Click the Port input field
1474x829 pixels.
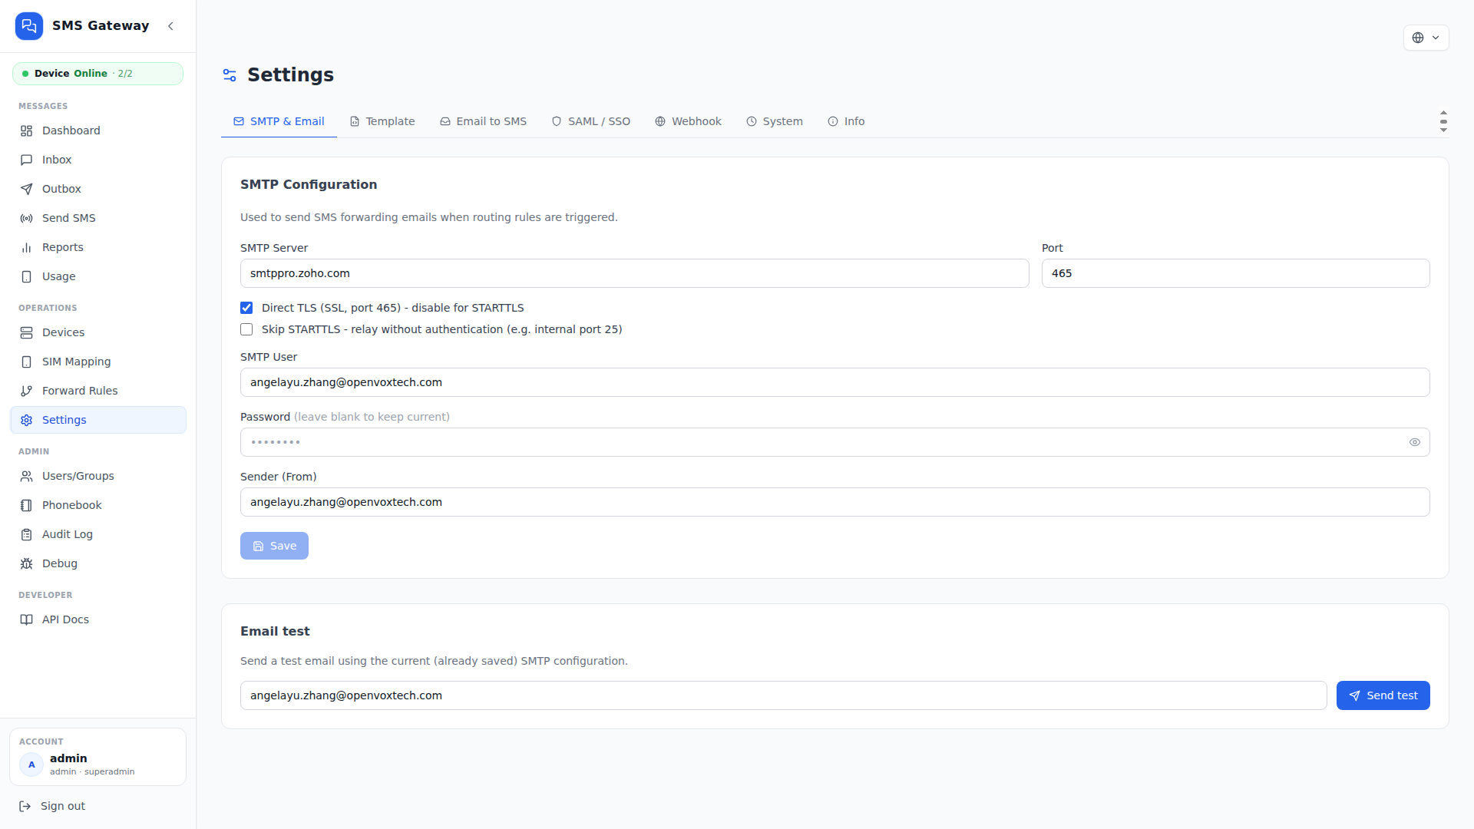point(1235,273)
